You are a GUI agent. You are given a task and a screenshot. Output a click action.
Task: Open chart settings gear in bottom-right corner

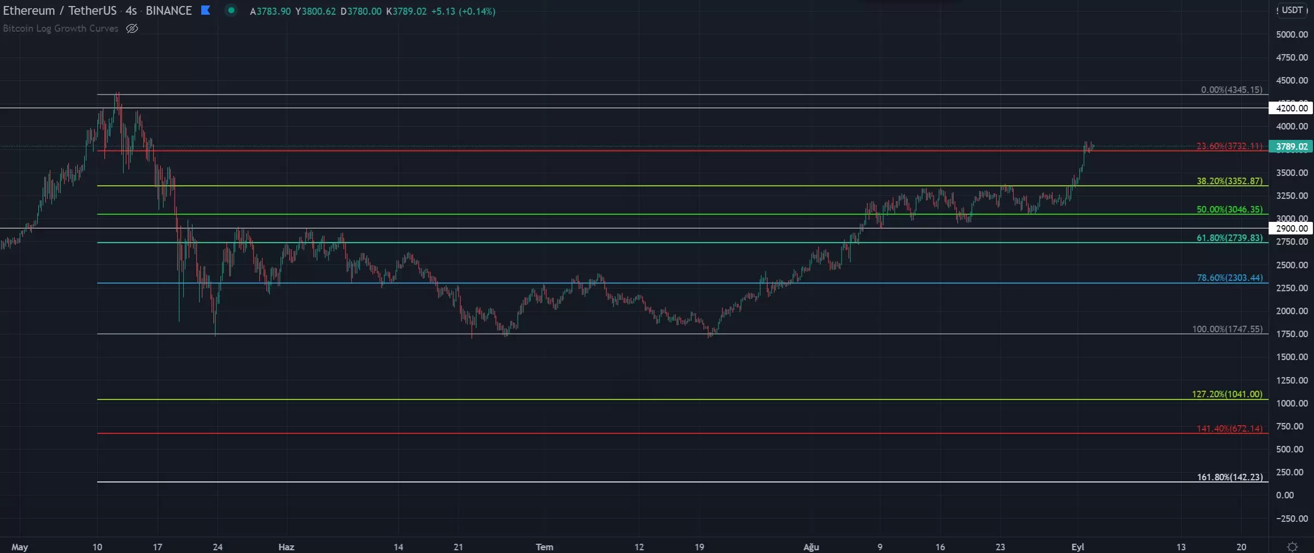(x=1292, y=546)
